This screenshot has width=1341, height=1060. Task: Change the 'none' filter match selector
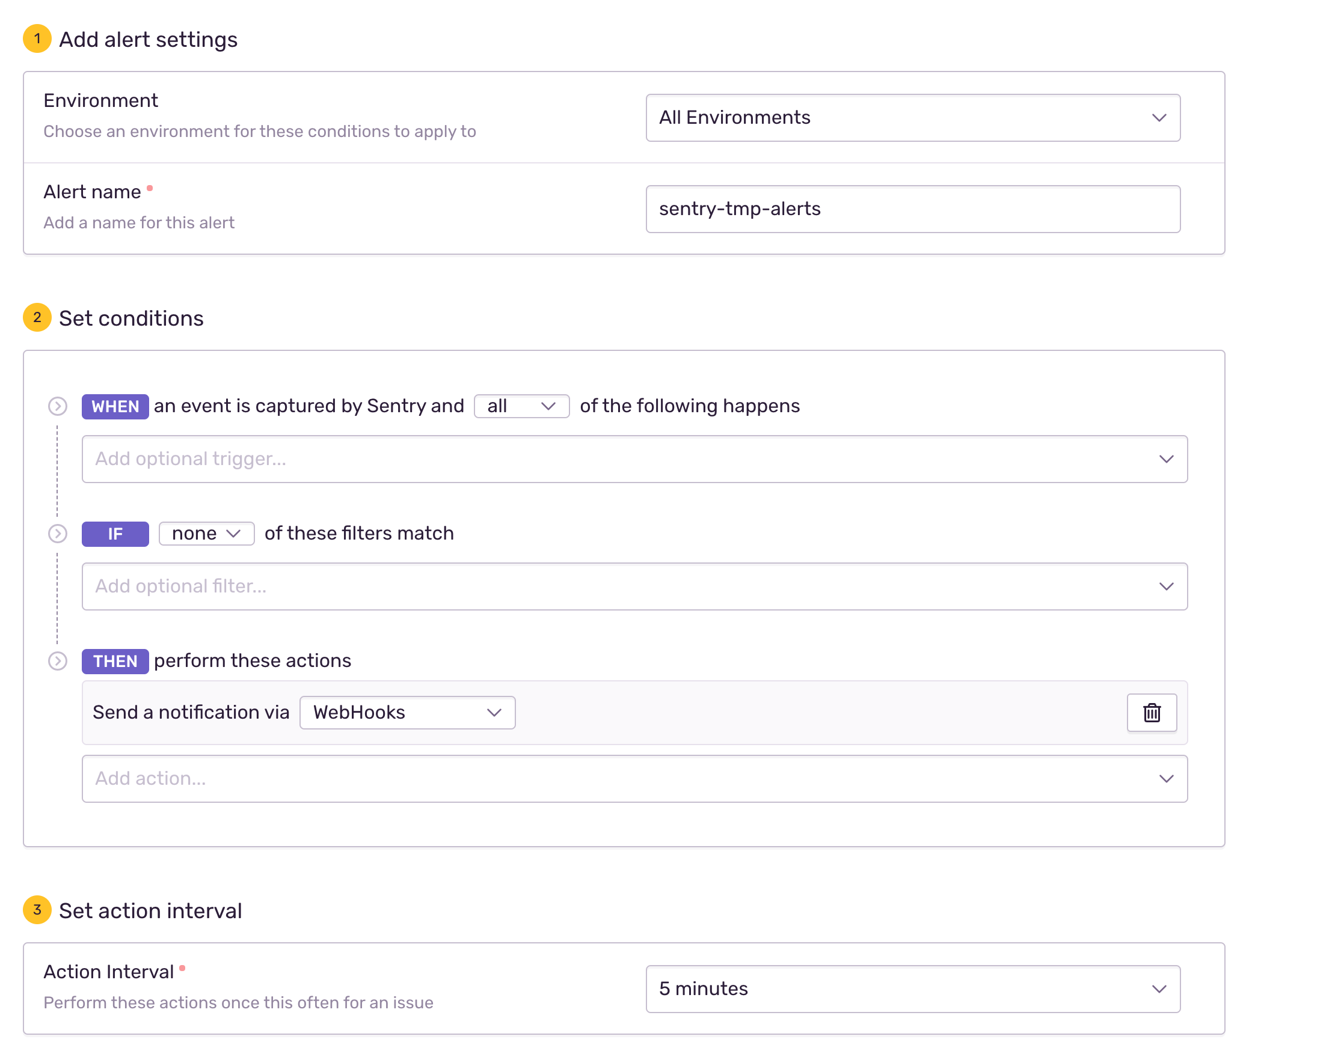pos(206,534)
